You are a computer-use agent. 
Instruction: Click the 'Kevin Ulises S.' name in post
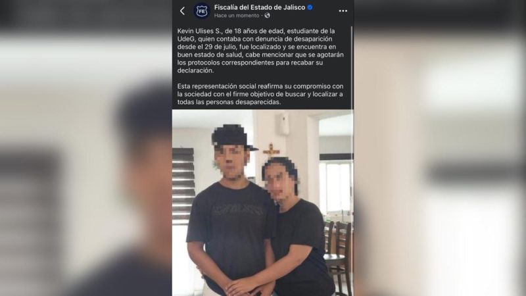coord(200,31)
